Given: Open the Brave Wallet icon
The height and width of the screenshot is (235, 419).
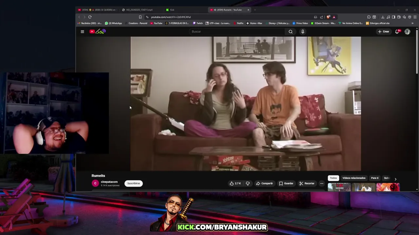Looking at the screenshot, I should click(x=399, y=17).
